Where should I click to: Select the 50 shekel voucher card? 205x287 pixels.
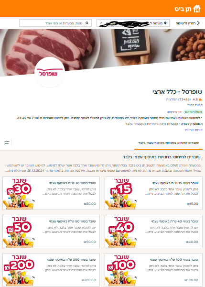click(x=51, y=232)
